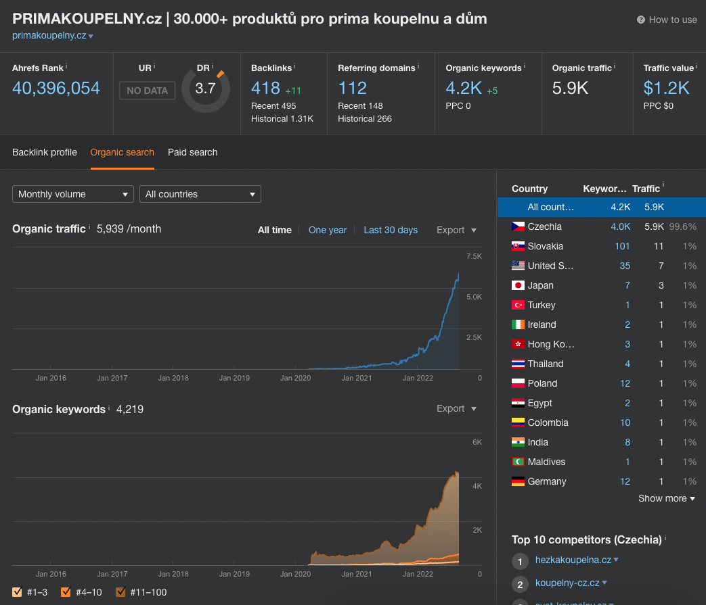The width and height of the screenshot is (706, 605).
Task: Click info icon beside Traffic value metric
Action: 697,66
